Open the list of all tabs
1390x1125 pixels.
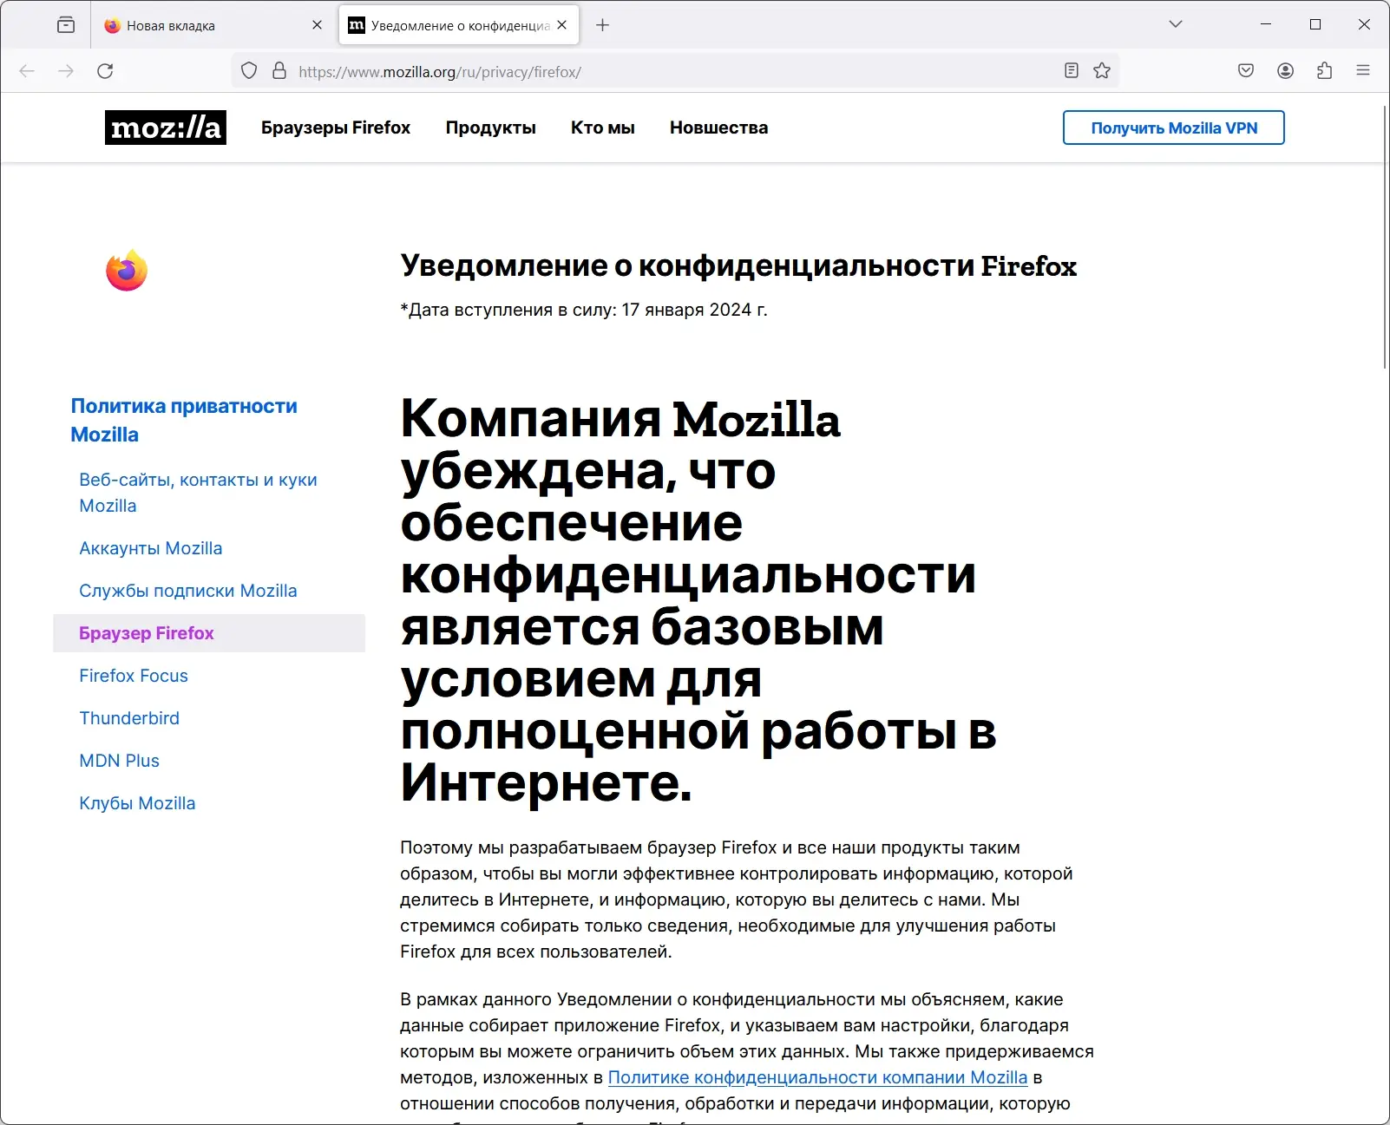(1175, 25)
